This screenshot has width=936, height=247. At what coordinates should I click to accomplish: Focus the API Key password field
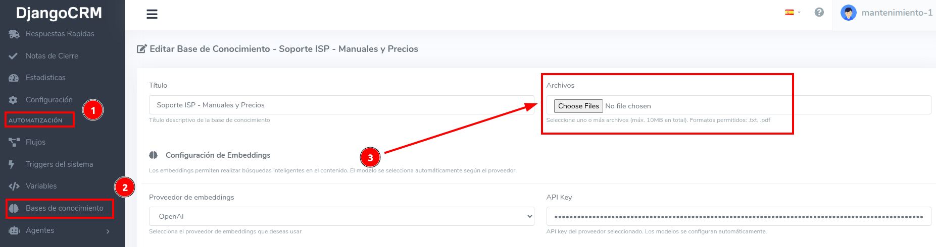point(738,216)
